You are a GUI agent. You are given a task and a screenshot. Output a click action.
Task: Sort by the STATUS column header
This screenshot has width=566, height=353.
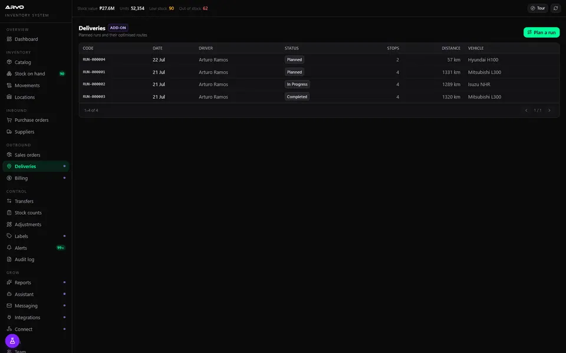(291, 48)
